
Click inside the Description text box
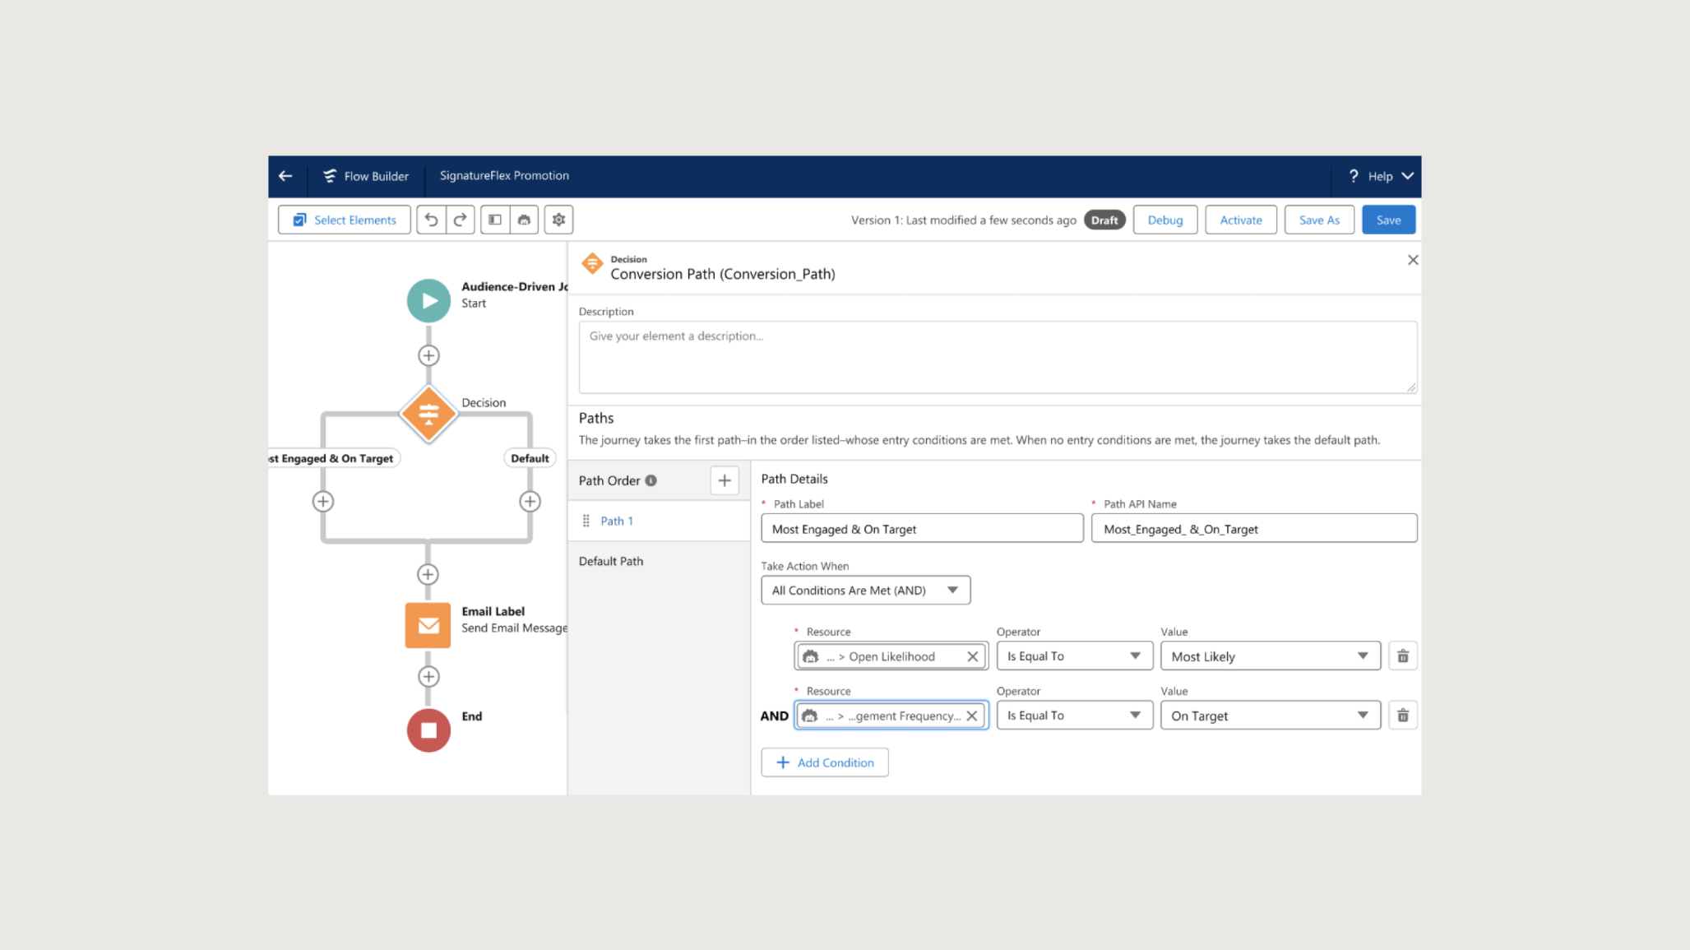pyautogui.click(x=998, y=356)
